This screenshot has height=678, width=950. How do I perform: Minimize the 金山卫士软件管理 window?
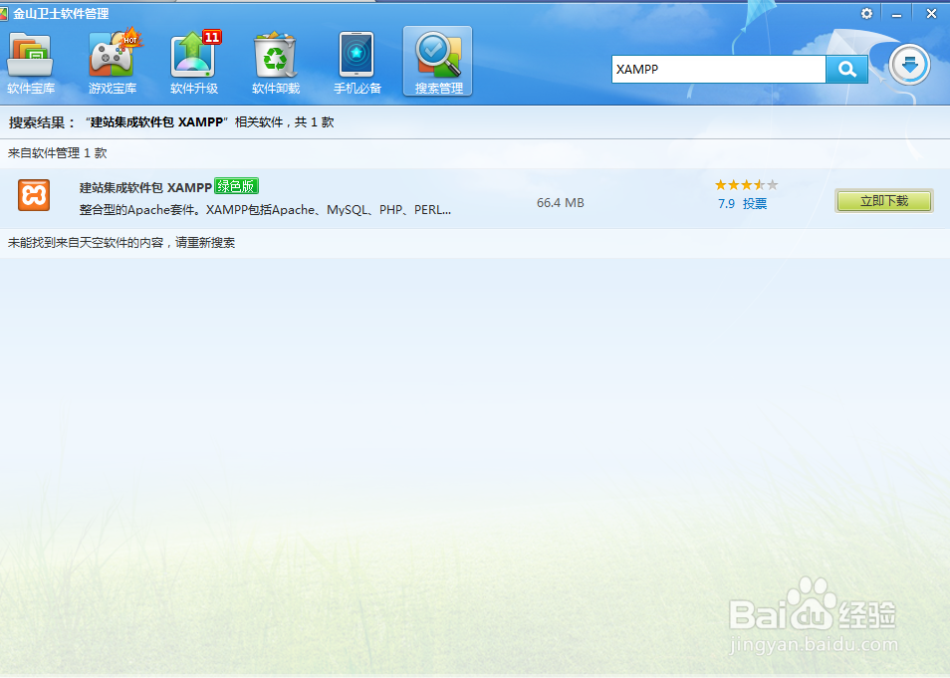click(896, 14)
